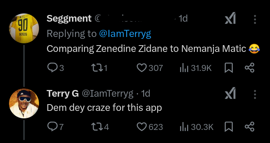Image resolution: width=270 pixels, height=143 pixels.
Task: Share Terry G's tweet
Action: (249, 127)
